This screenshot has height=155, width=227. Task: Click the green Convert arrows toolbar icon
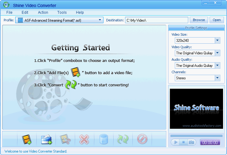pos(123,139)
